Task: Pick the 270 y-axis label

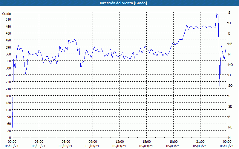Action: pos(8,75)
